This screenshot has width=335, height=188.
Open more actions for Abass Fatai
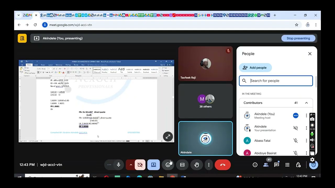pyautogui.click(x=306, y=140)
